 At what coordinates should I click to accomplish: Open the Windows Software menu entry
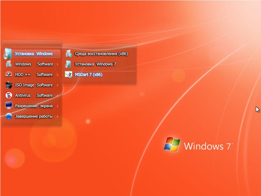32,64
